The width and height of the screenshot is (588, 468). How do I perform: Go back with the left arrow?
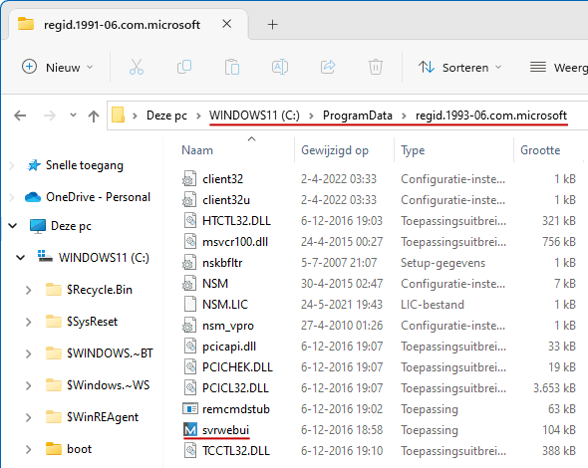20,116
